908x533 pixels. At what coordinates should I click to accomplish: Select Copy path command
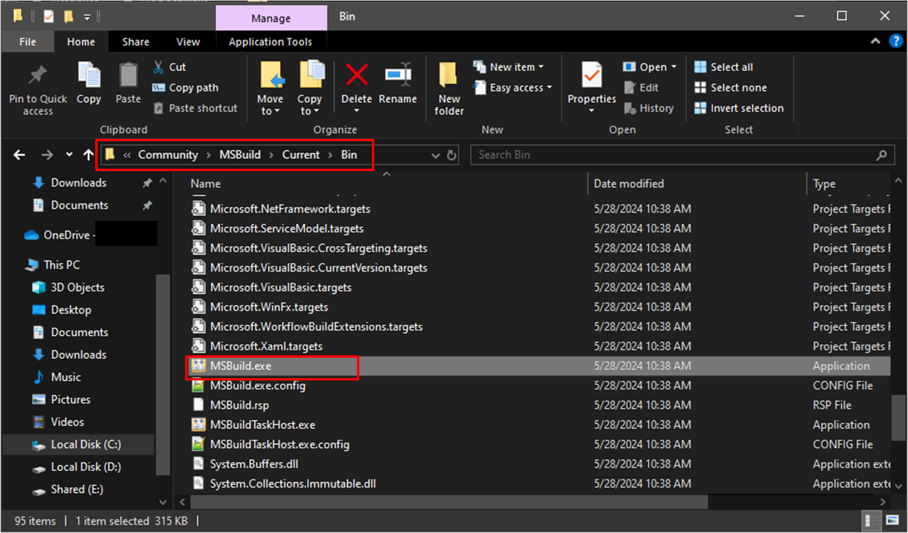tap(186, 87)
